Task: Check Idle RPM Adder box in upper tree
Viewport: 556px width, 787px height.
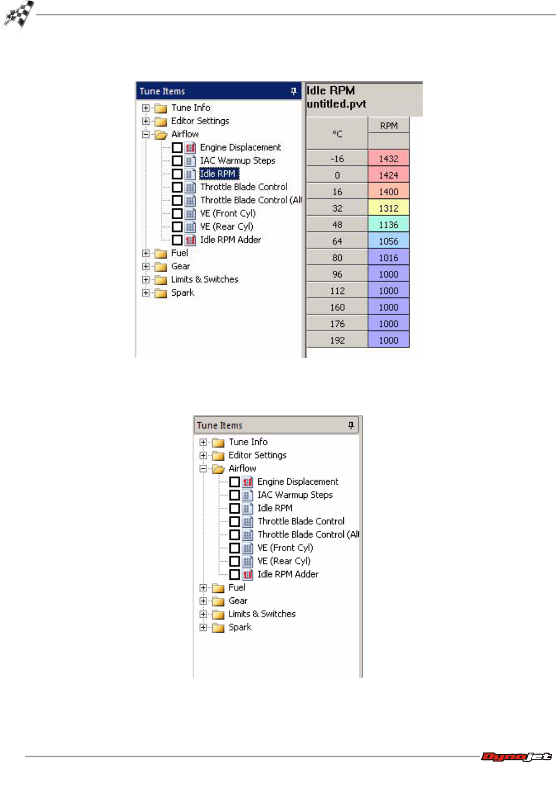Action: pos(177,240)
